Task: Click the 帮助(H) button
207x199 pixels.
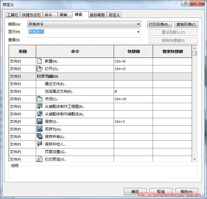Action: pyautogui.click(x=187, y=191)
